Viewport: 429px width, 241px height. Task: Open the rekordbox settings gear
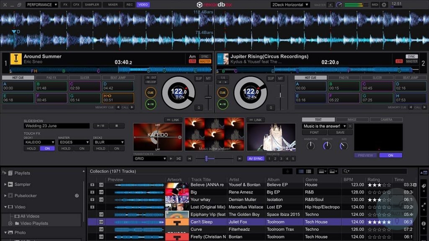click(x=384, y=5)
